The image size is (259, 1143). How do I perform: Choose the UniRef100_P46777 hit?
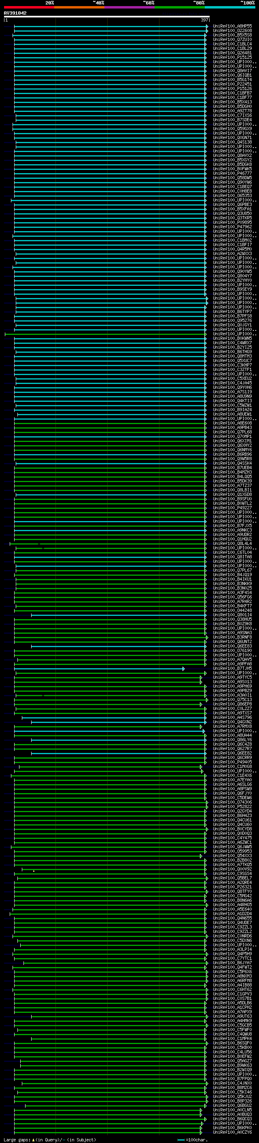tap(232, 174)
